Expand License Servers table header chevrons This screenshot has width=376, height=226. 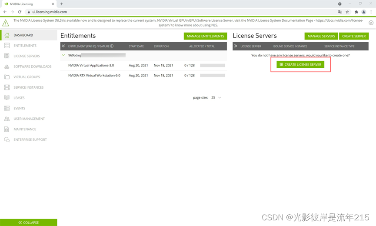tap(236, 46)
